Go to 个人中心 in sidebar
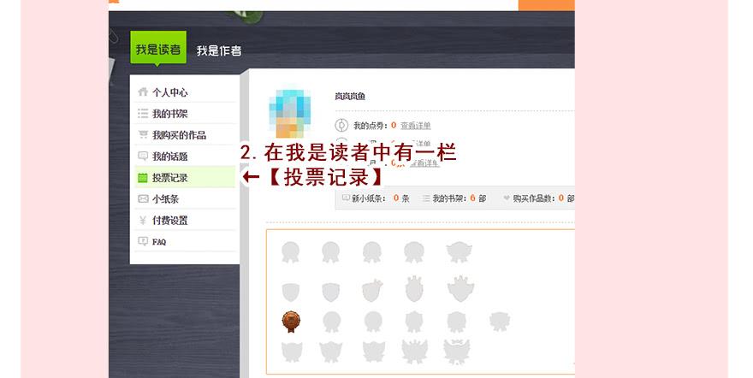This screenshot has height=378, width=753. [170, 92]
